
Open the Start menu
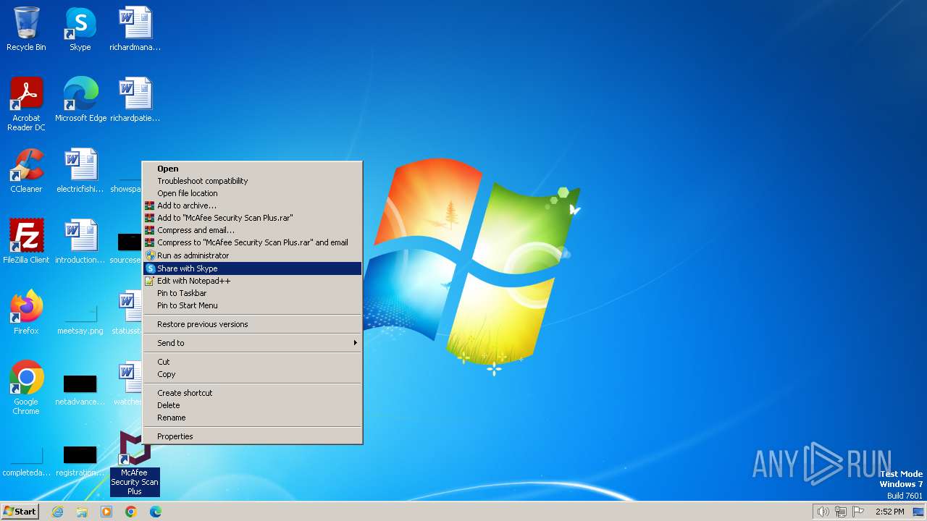pyautogui.click(x=20, y=512)
